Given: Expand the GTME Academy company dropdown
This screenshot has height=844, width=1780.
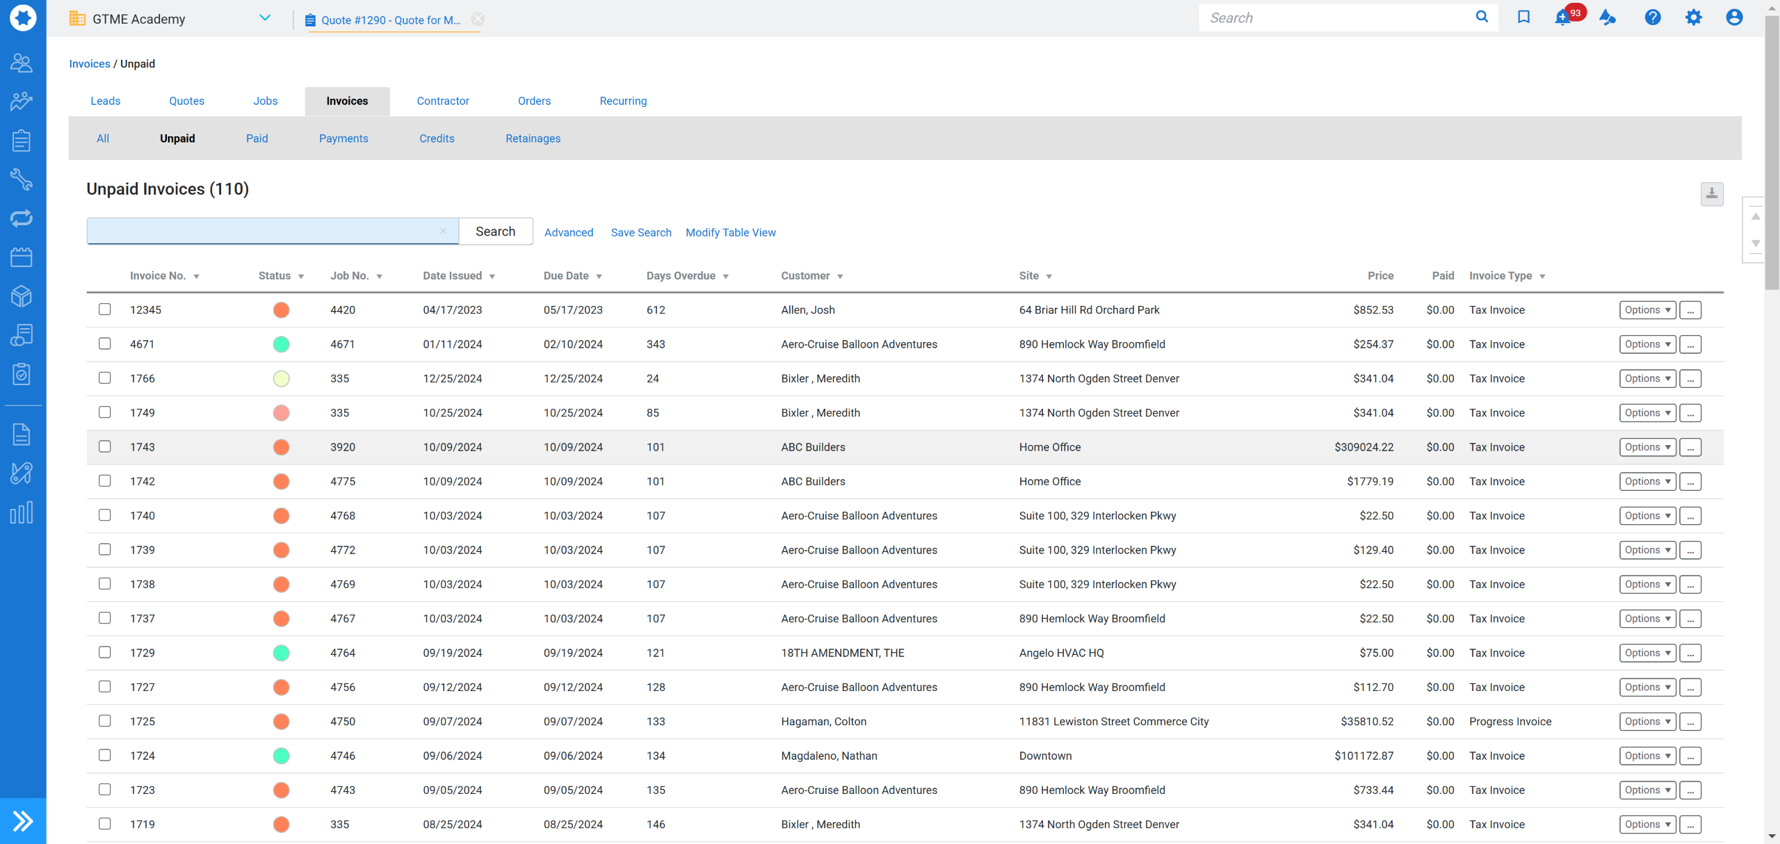Looking at the screenshot, I should [x=265, y=18].
